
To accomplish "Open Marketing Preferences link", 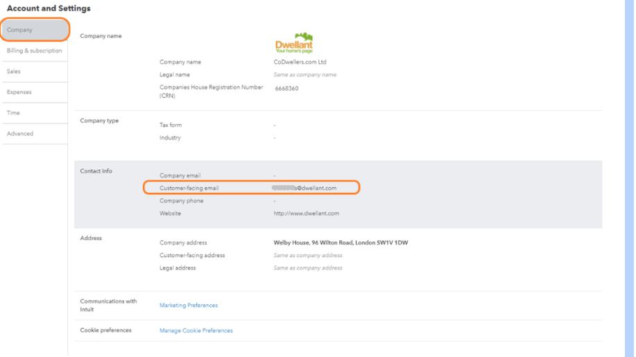I will 189,305.
